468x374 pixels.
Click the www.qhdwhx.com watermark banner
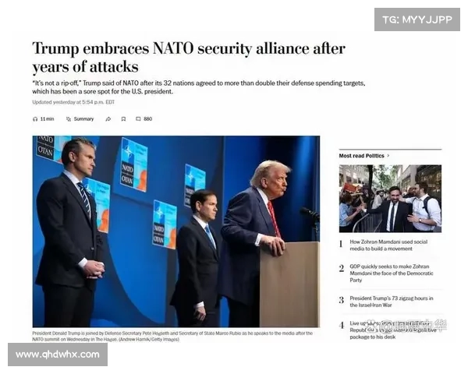(x=58, y=355)
